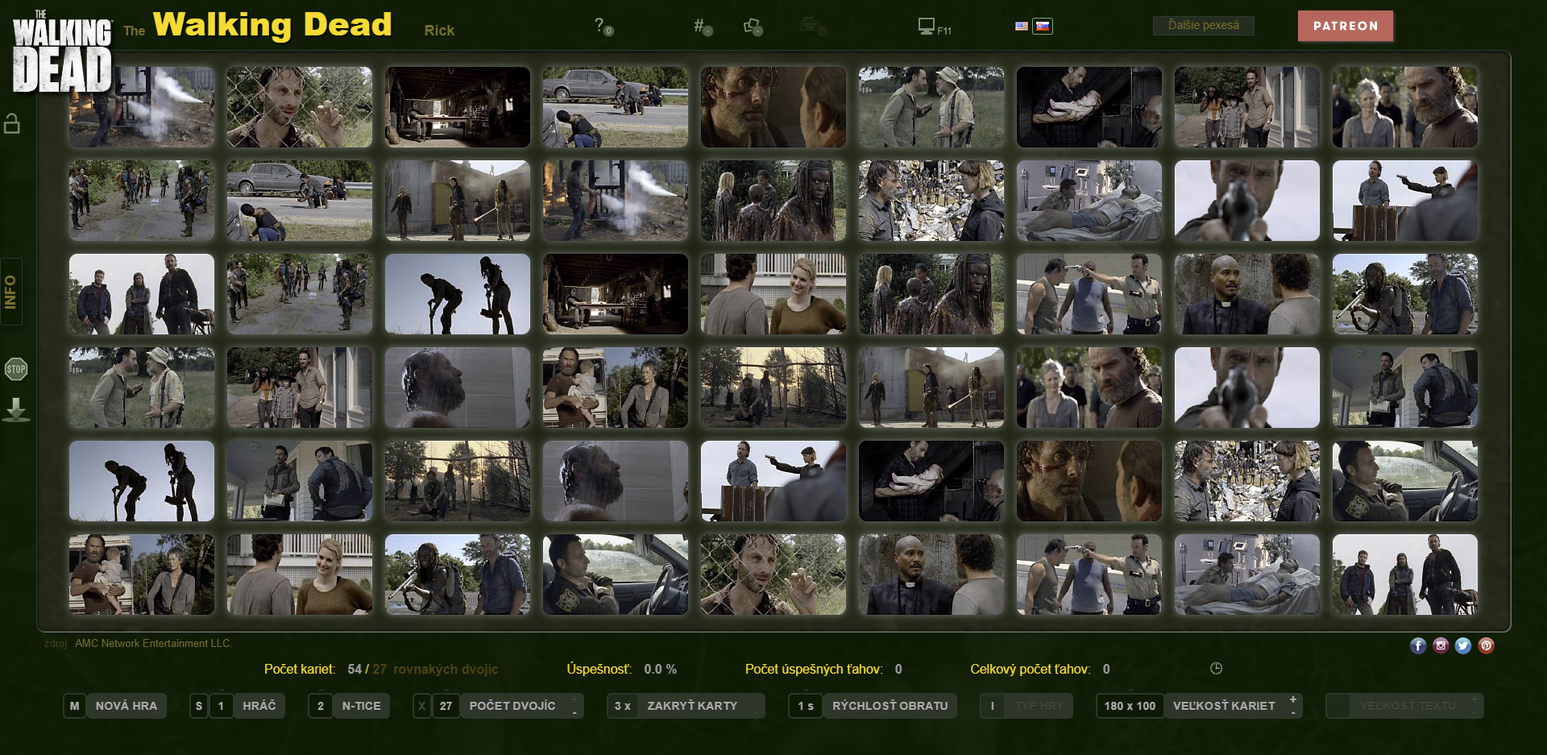Increase card size with VEĽKOSŤ KARIET plus
The height and width of the screenshot is (755, 1547).
tap(1293, 699)
